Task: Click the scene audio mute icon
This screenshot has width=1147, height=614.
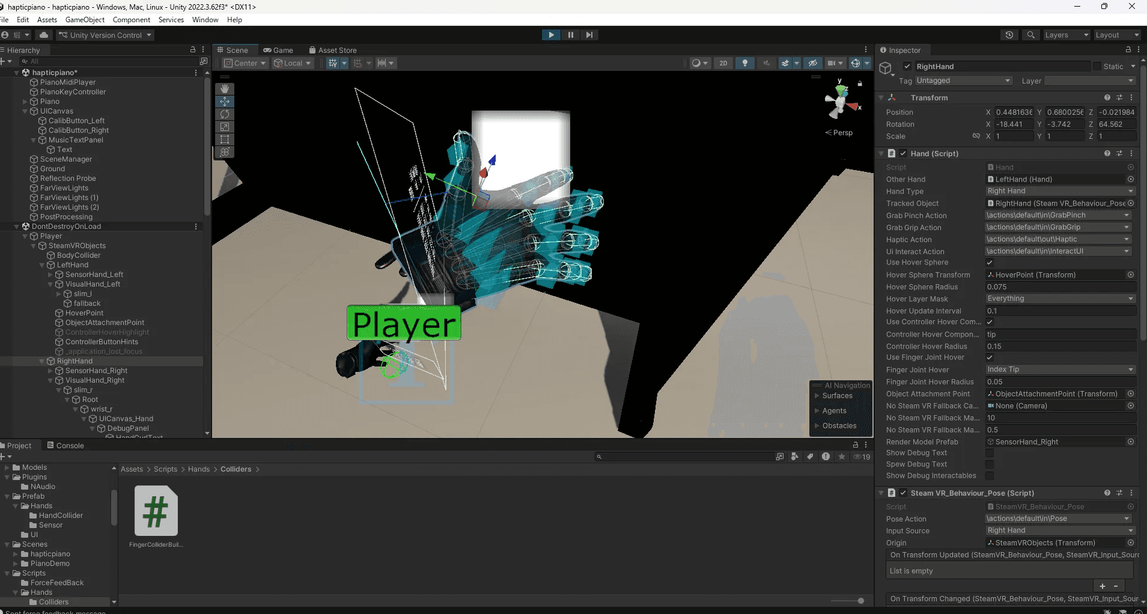Action: pos(767,63)
